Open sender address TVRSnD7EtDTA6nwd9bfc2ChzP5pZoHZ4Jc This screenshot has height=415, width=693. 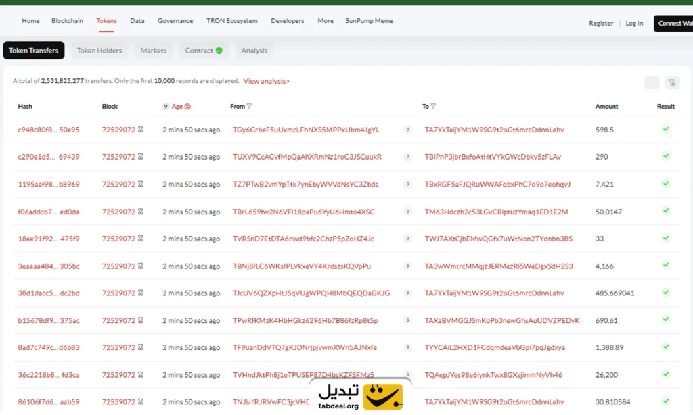[x=303, y=239]
